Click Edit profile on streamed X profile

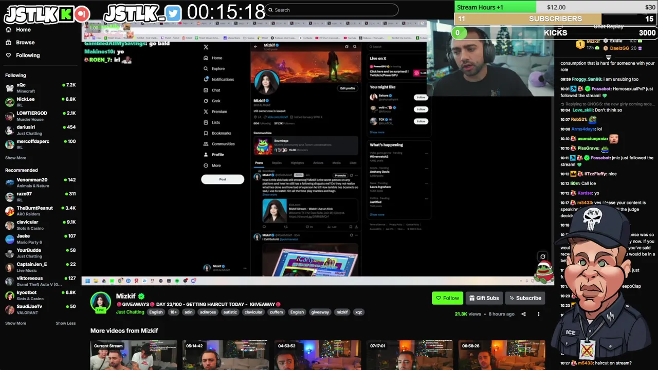click(x=348, y=88)
